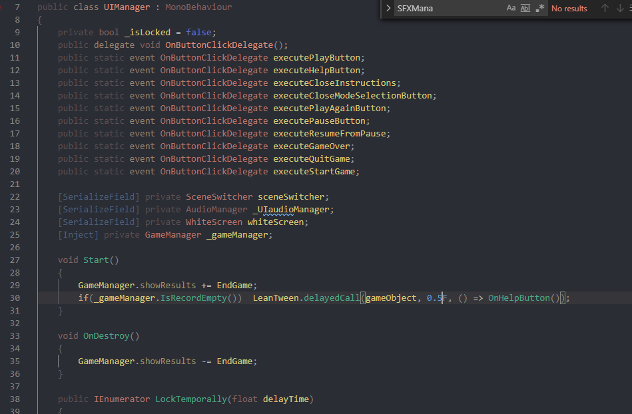
Task: Click line number 30 in the gutter
Action: [15, 298]
